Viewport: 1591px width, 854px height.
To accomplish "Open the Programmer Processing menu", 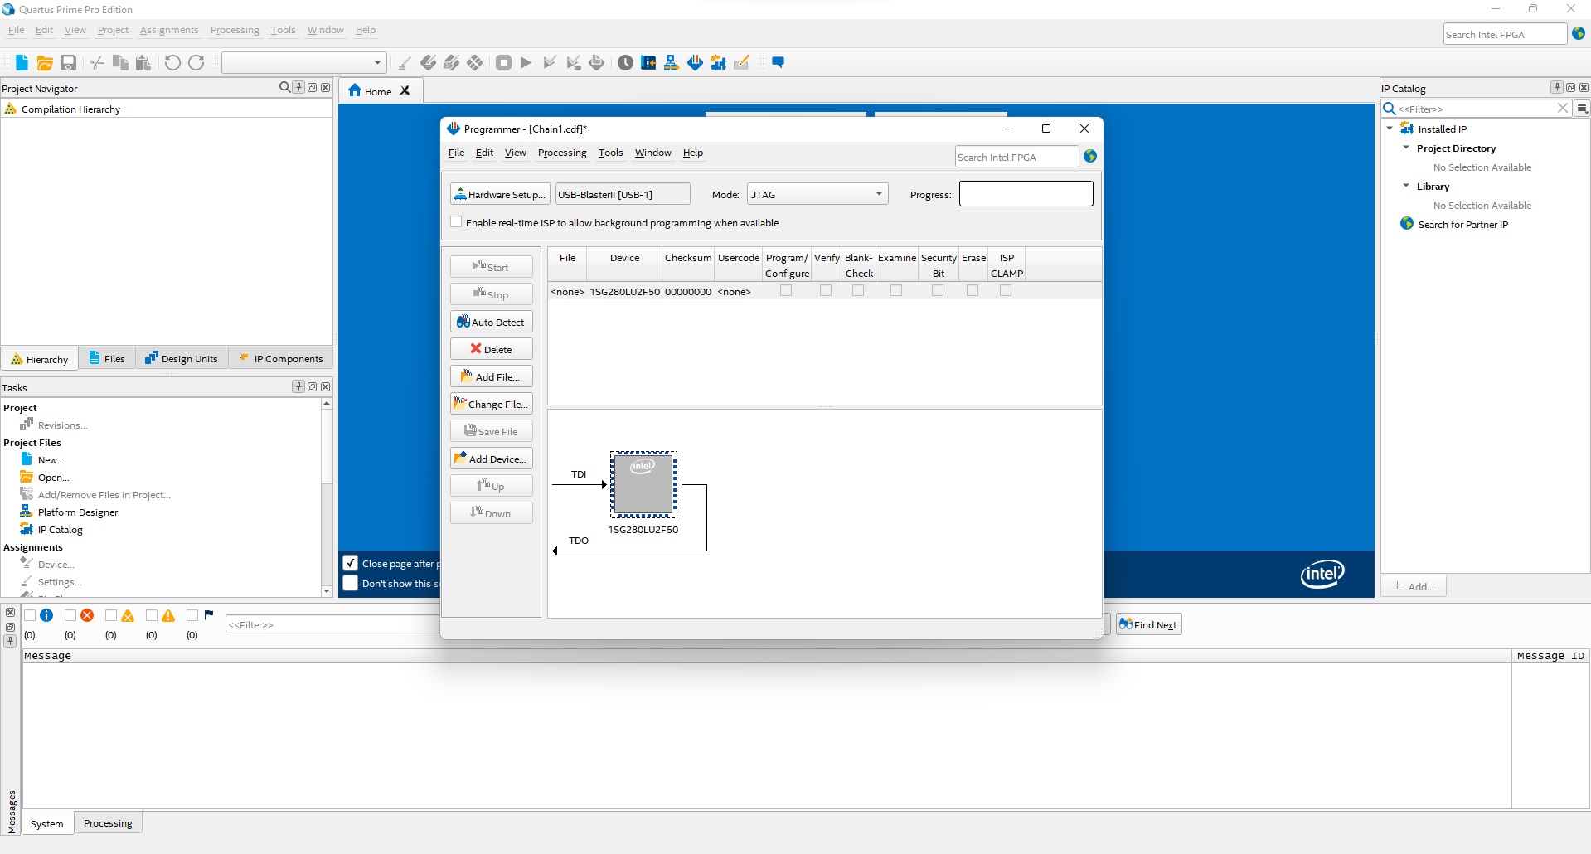I will coord(562,153).
